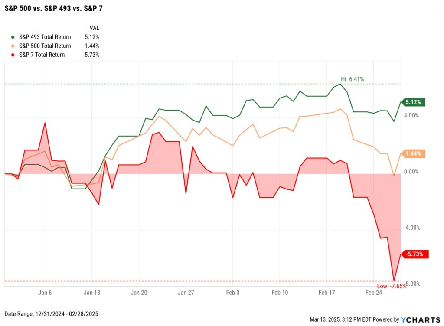
Task: Click the orange S&P 500 legend dot
Action: pos(13,46)
